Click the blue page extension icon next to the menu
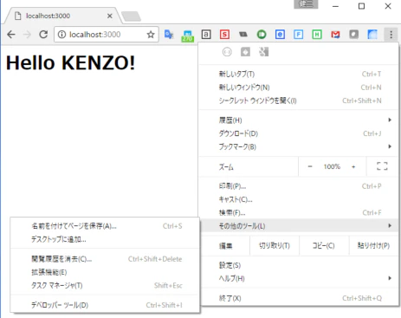This screenshot has height=318, width=401. click(x=372, y=35)
